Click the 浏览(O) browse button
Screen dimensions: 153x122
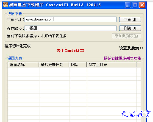130,28
